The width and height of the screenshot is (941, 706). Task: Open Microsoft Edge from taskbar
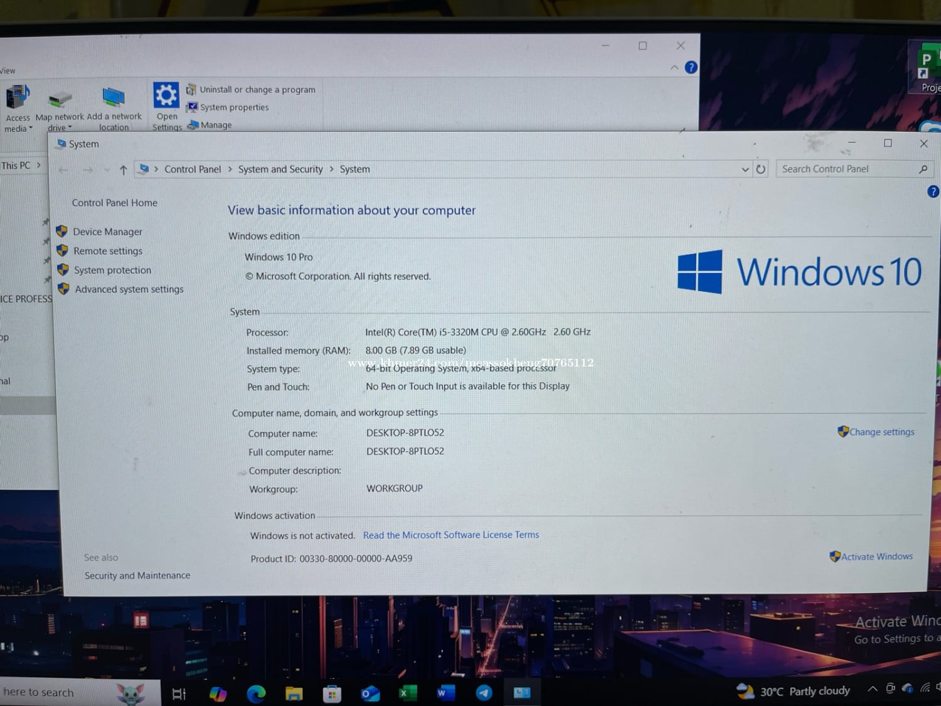coord(256,693)
